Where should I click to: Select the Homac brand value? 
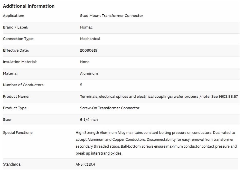click(86, 27)
